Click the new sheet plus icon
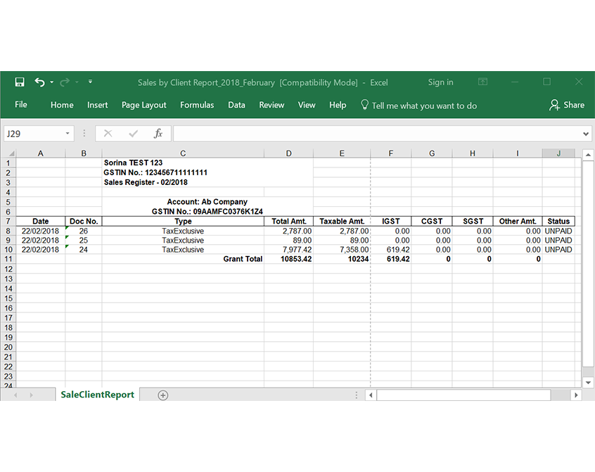 pos(163,395)
